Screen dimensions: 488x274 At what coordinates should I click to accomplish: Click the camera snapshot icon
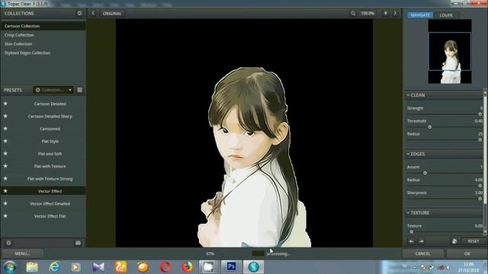pyautogui.click(x=78, y=243)
